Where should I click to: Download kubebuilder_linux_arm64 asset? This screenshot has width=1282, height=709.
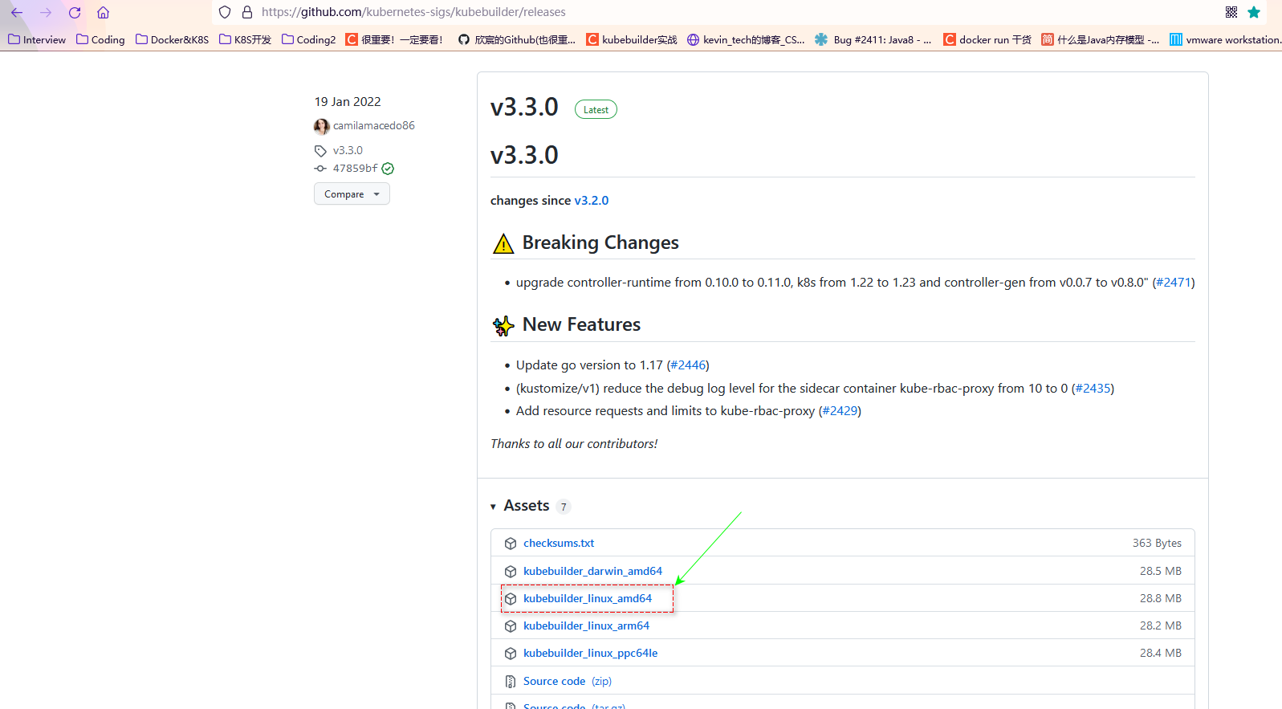tap(586, 625)
